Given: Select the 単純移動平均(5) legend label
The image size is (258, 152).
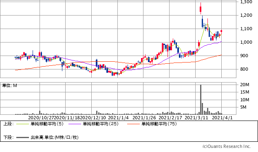Looking at the screenshot, I should pos(47,124).
